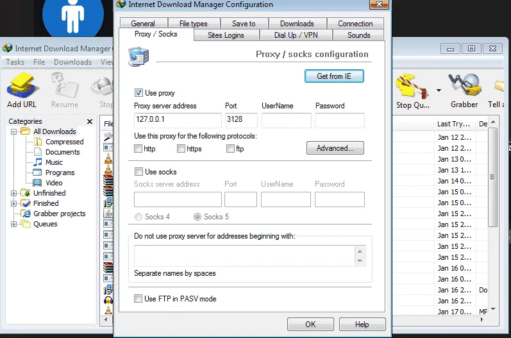Click the download list scroll up arrow
The image size is (511, 338).
[x=493, y=122]
